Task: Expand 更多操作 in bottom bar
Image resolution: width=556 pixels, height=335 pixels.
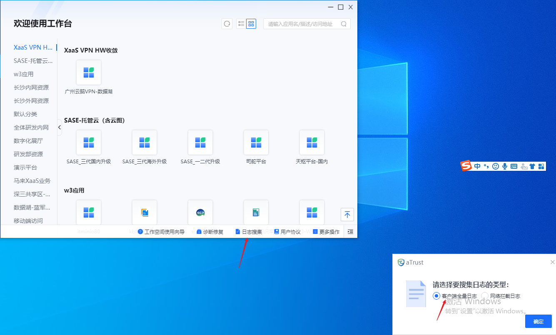Action: pos(326,232)
